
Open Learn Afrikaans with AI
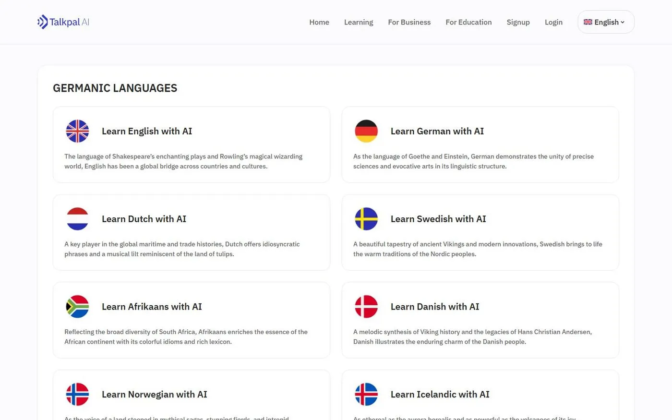click(152, 307)
